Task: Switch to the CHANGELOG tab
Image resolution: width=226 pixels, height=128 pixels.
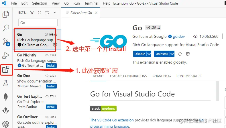Action: point(162,76)
